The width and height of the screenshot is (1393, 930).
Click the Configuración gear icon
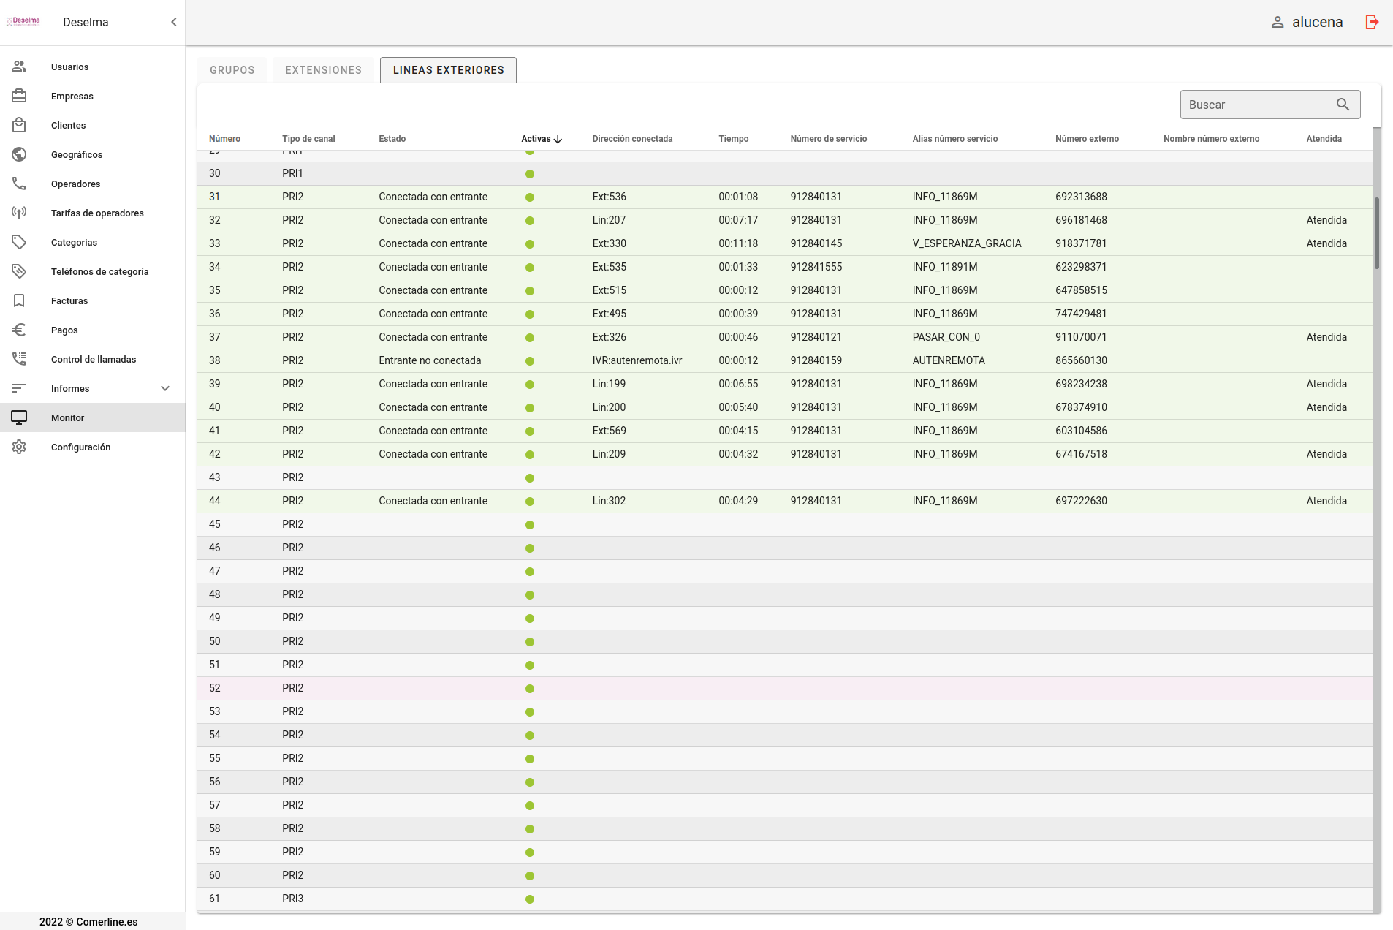[19, 447]
